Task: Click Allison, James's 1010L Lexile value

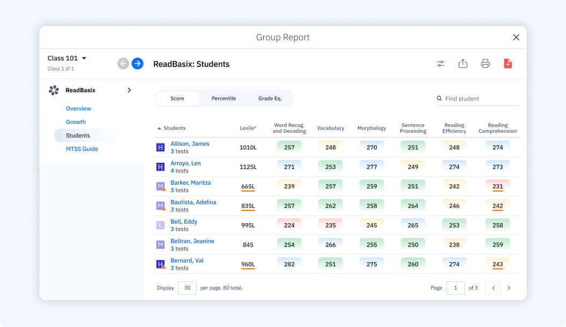Action: (x=248, y=148)
